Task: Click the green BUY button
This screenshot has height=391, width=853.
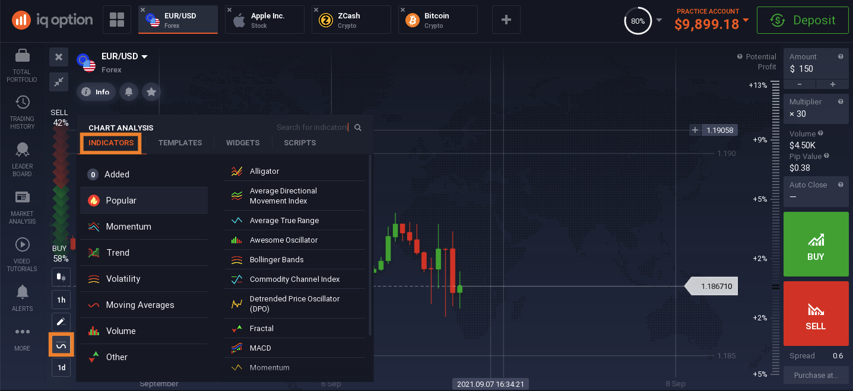Action: coord(816,244)
